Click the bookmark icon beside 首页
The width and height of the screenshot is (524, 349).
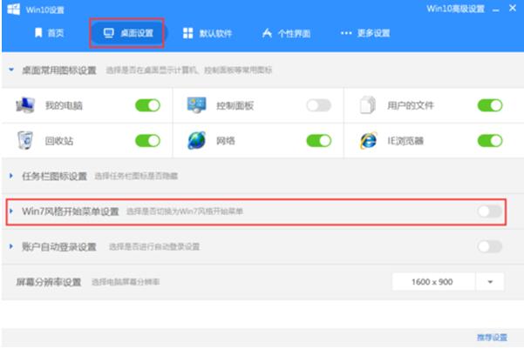(x=38, y=33)
